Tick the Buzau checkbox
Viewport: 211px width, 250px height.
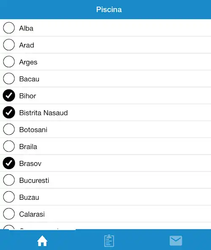pos(9,197)
